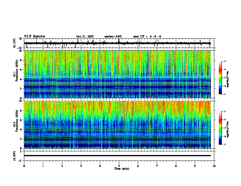241x186 pixels.
Task: Click the "start UT = 4:0:0" text
Action: (x=147, y=36)
